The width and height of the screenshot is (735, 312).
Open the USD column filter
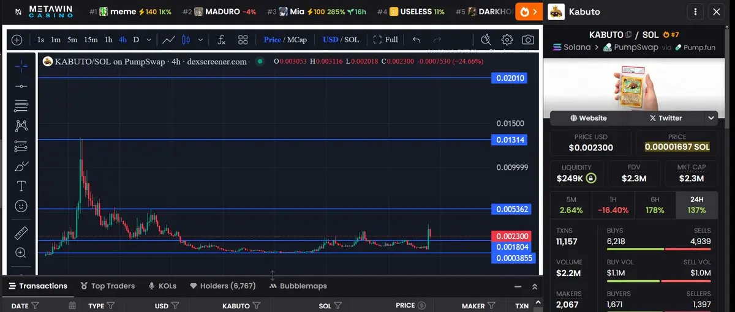pyautogui.click(x=175, y=305)
